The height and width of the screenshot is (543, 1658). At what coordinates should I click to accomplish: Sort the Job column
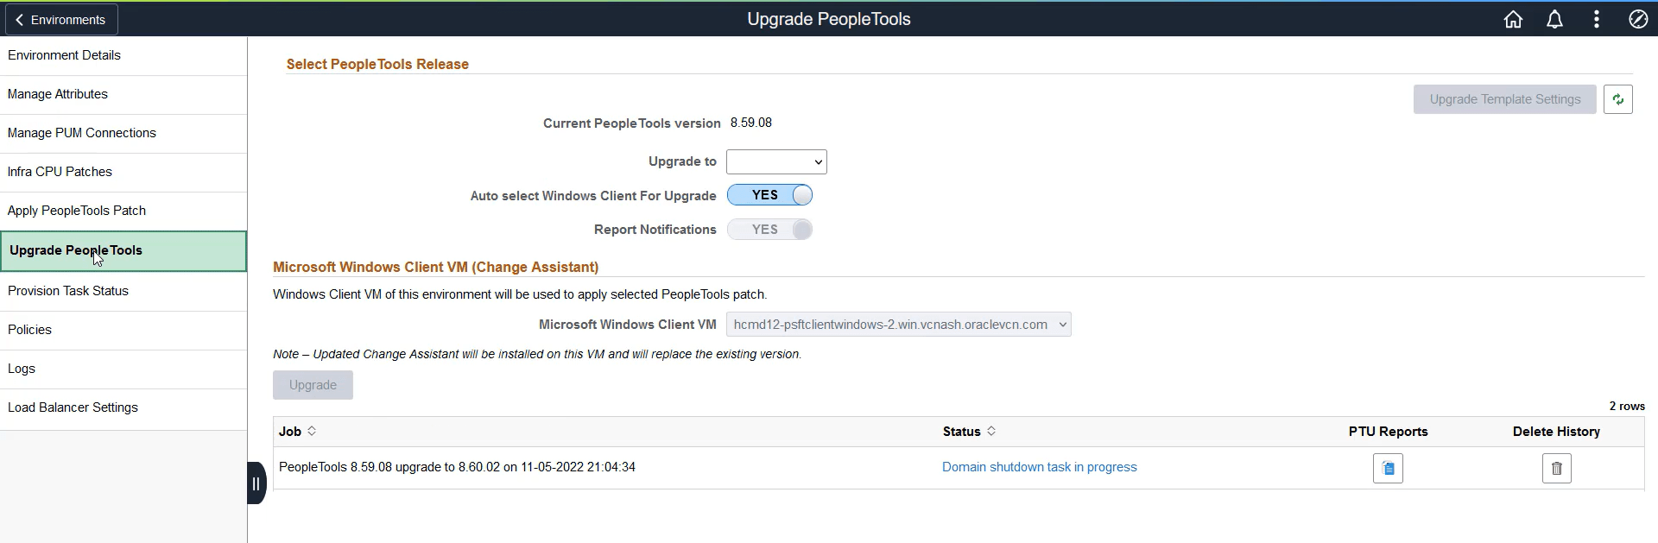tap(309, 431)
